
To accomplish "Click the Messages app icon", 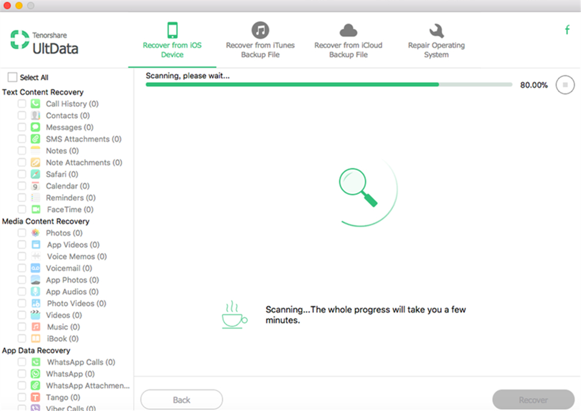I will click(x=36, y=127).
